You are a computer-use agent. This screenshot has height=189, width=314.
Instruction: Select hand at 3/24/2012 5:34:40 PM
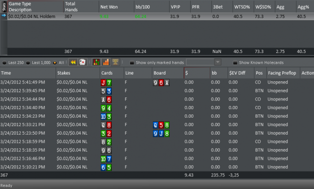[157, 108]
